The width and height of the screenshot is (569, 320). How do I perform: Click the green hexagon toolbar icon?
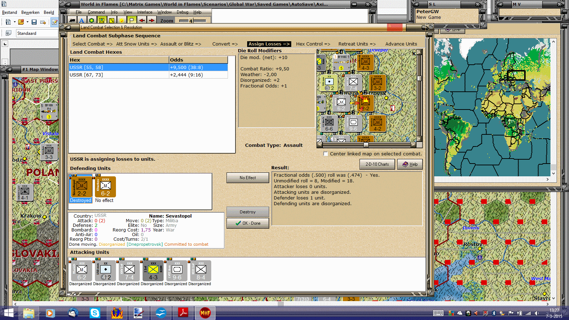point(91,21)
